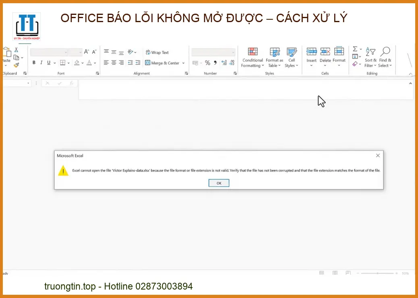The height and width of the screenshot is (298, 418).
Task: Select the Format Painter brush icon
Action: point(17,65)
